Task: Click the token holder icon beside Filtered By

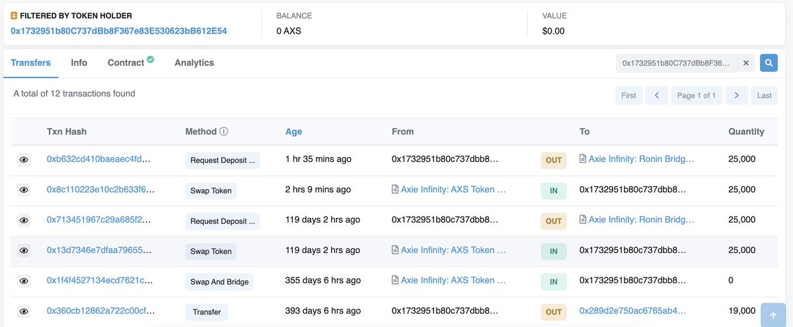Action: pos(14,16)
